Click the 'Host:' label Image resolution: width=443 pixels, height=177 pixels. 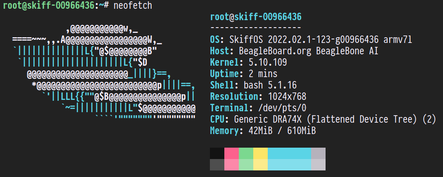click(222, 51)
